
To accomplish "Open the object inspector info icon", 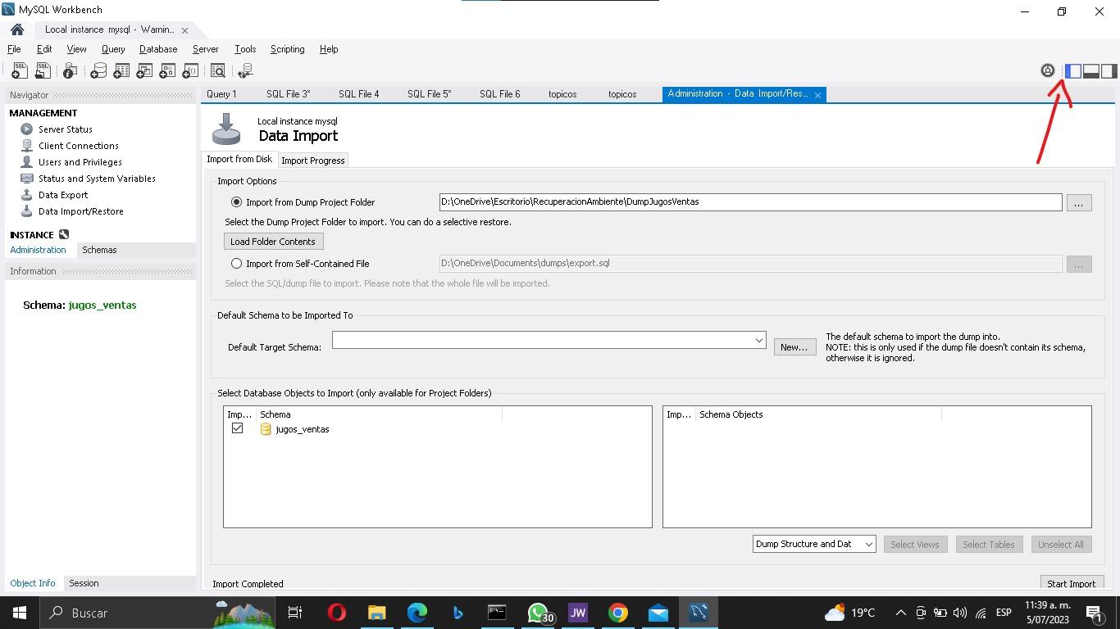I will click(71, 71).
